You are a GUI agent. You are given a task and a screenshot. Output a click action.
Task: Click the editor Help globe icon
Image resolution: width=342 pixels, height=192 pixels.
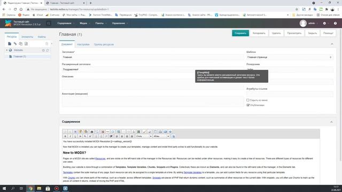[170, 132]
